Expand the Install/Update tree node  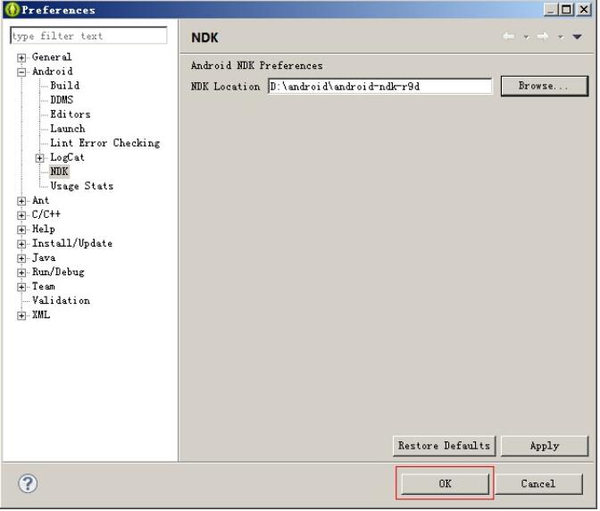pos(21,244)
